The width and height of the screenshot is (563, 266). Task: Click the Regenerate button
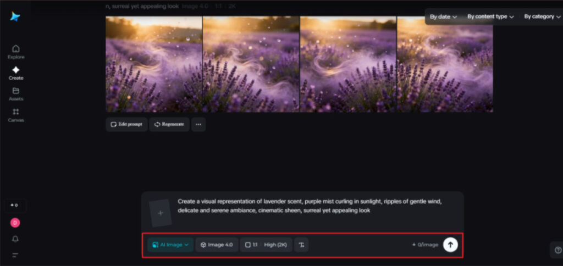[169, 124]
